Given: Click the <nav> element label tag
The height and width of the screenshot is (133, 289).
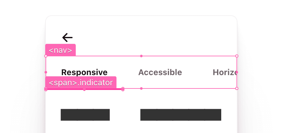Looking at the screenshot, I should (60, 50).
